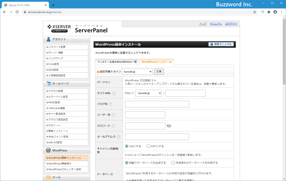Open WordPress簡単インストール in sidebar
This screenshot has height=181, width=286.
(66, 158)
